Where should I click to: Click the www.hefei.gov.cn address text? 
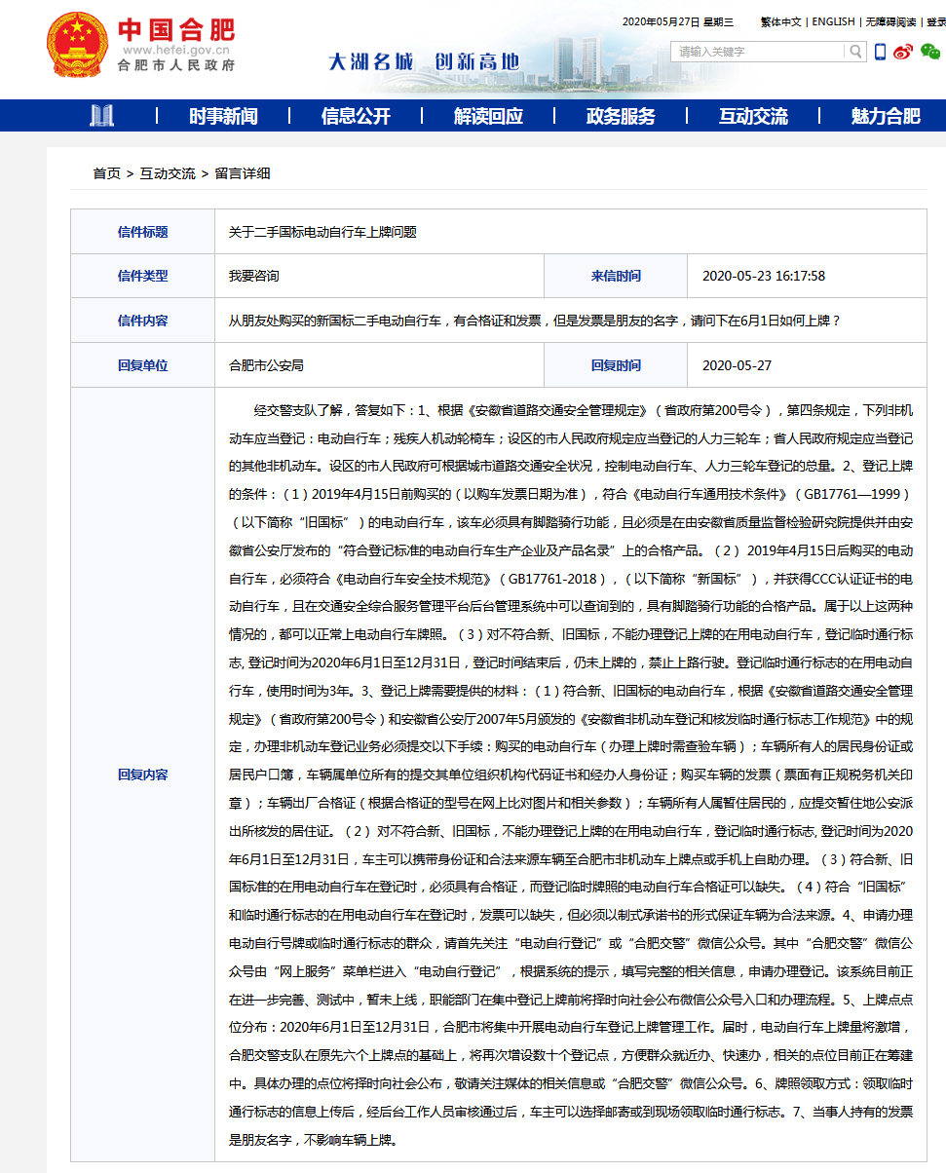(175, 50)
